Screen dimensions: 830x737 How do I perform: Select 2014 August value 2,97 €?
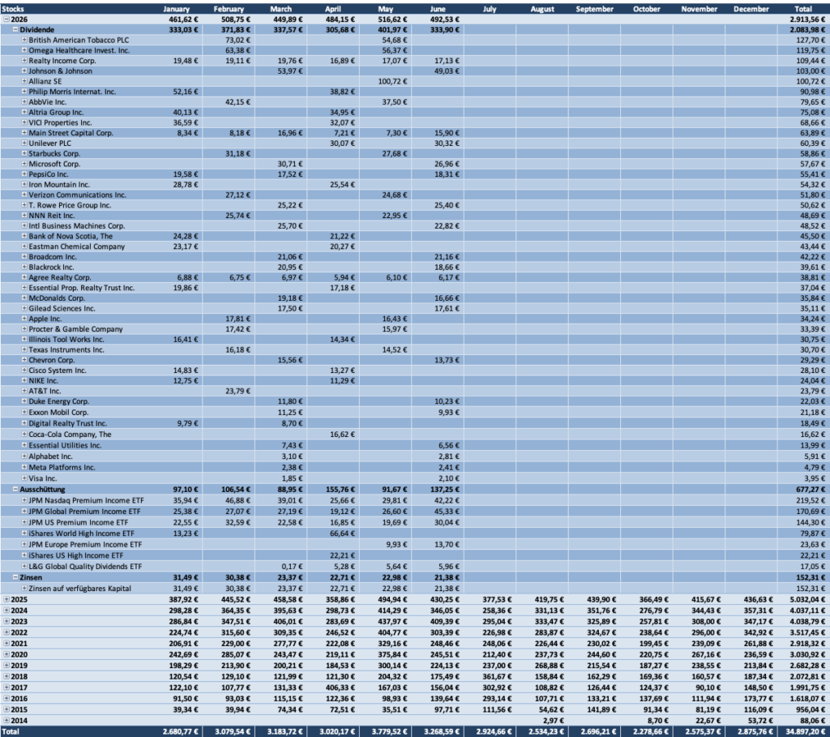(x=553, y=720)
